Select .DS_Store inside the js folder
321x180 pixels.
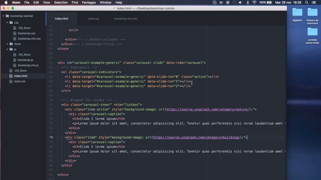click(x=24, y=54)
